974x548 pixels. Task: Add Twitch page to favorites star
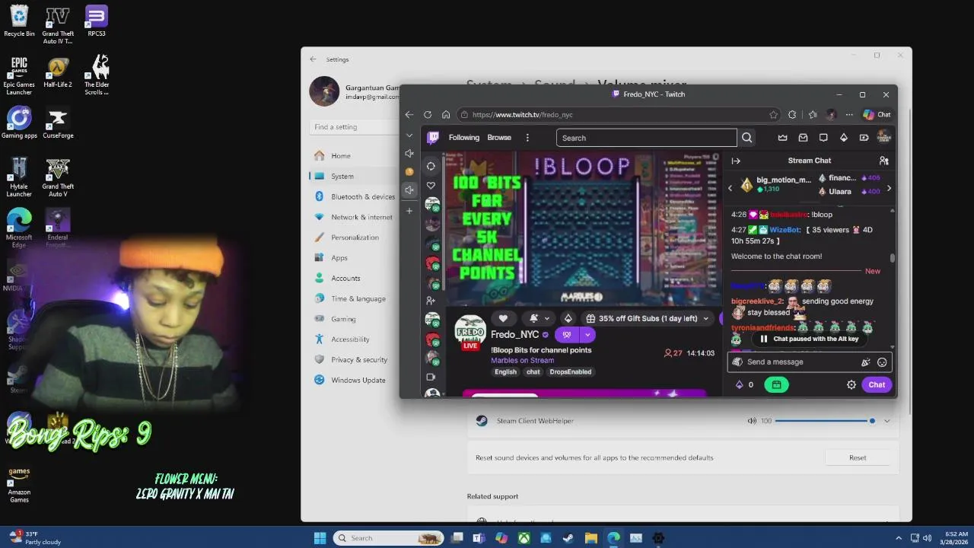pos(774,115)
